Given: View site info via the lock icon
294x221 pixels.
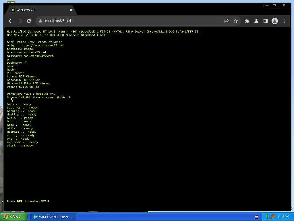Looking at the screenshot, I should point(40,21).
